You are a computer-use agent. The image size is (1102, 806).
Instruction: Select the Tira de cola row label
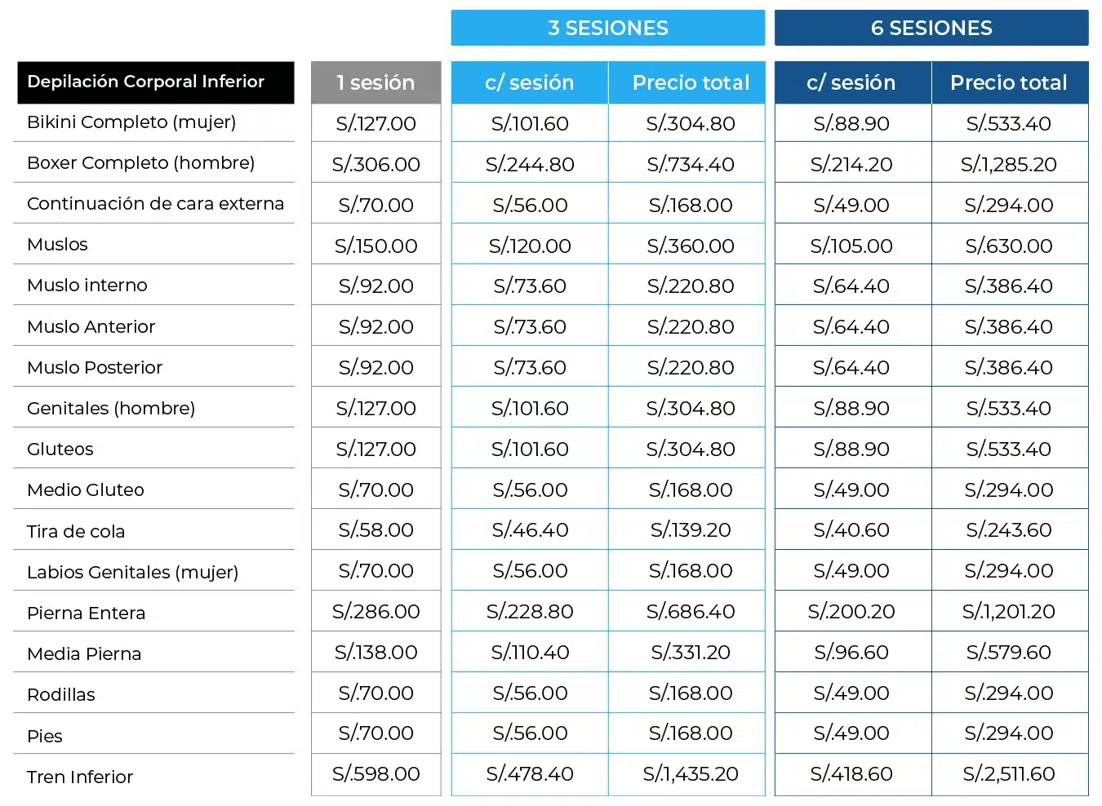tap(76, 532)
